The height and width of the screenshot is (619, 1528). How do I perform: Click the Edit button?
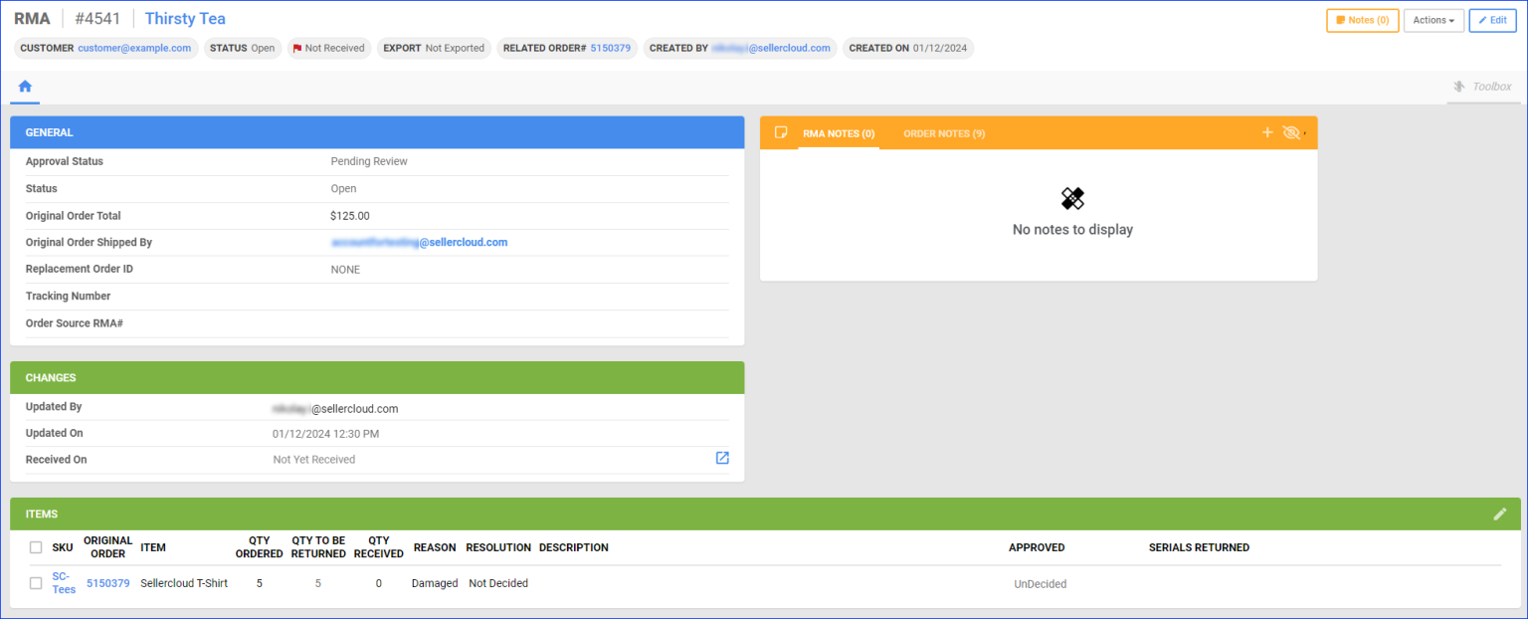tap(1492, 19)
